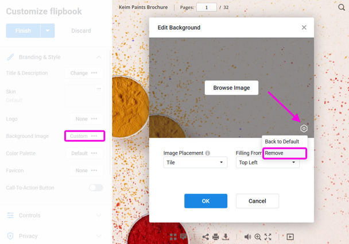The image size is (349, 244).
Task: Open the thumbnails grid view icon
Action: pos(173,237)
